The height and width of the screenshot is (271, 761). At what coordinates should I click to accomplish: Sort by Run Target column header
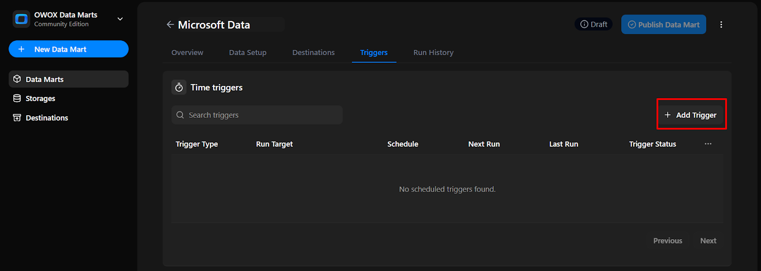tap(274, 144)
